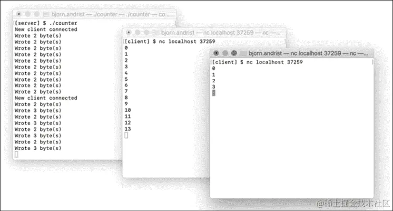This screenshot has width=393, height=211.
Task: Maximize the ./counter server terminal window
Action: pos(37,14)
